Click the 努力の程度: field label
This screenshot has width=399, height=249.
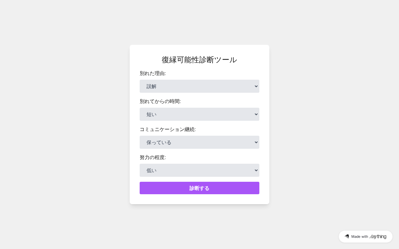153,157
